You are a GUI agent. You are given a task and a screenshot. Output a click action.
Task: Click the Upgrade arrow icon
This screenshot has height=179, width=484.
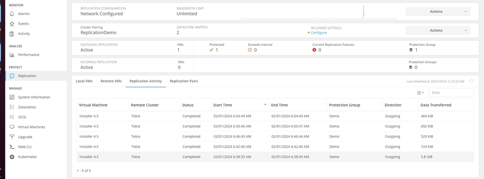[12, 137]
